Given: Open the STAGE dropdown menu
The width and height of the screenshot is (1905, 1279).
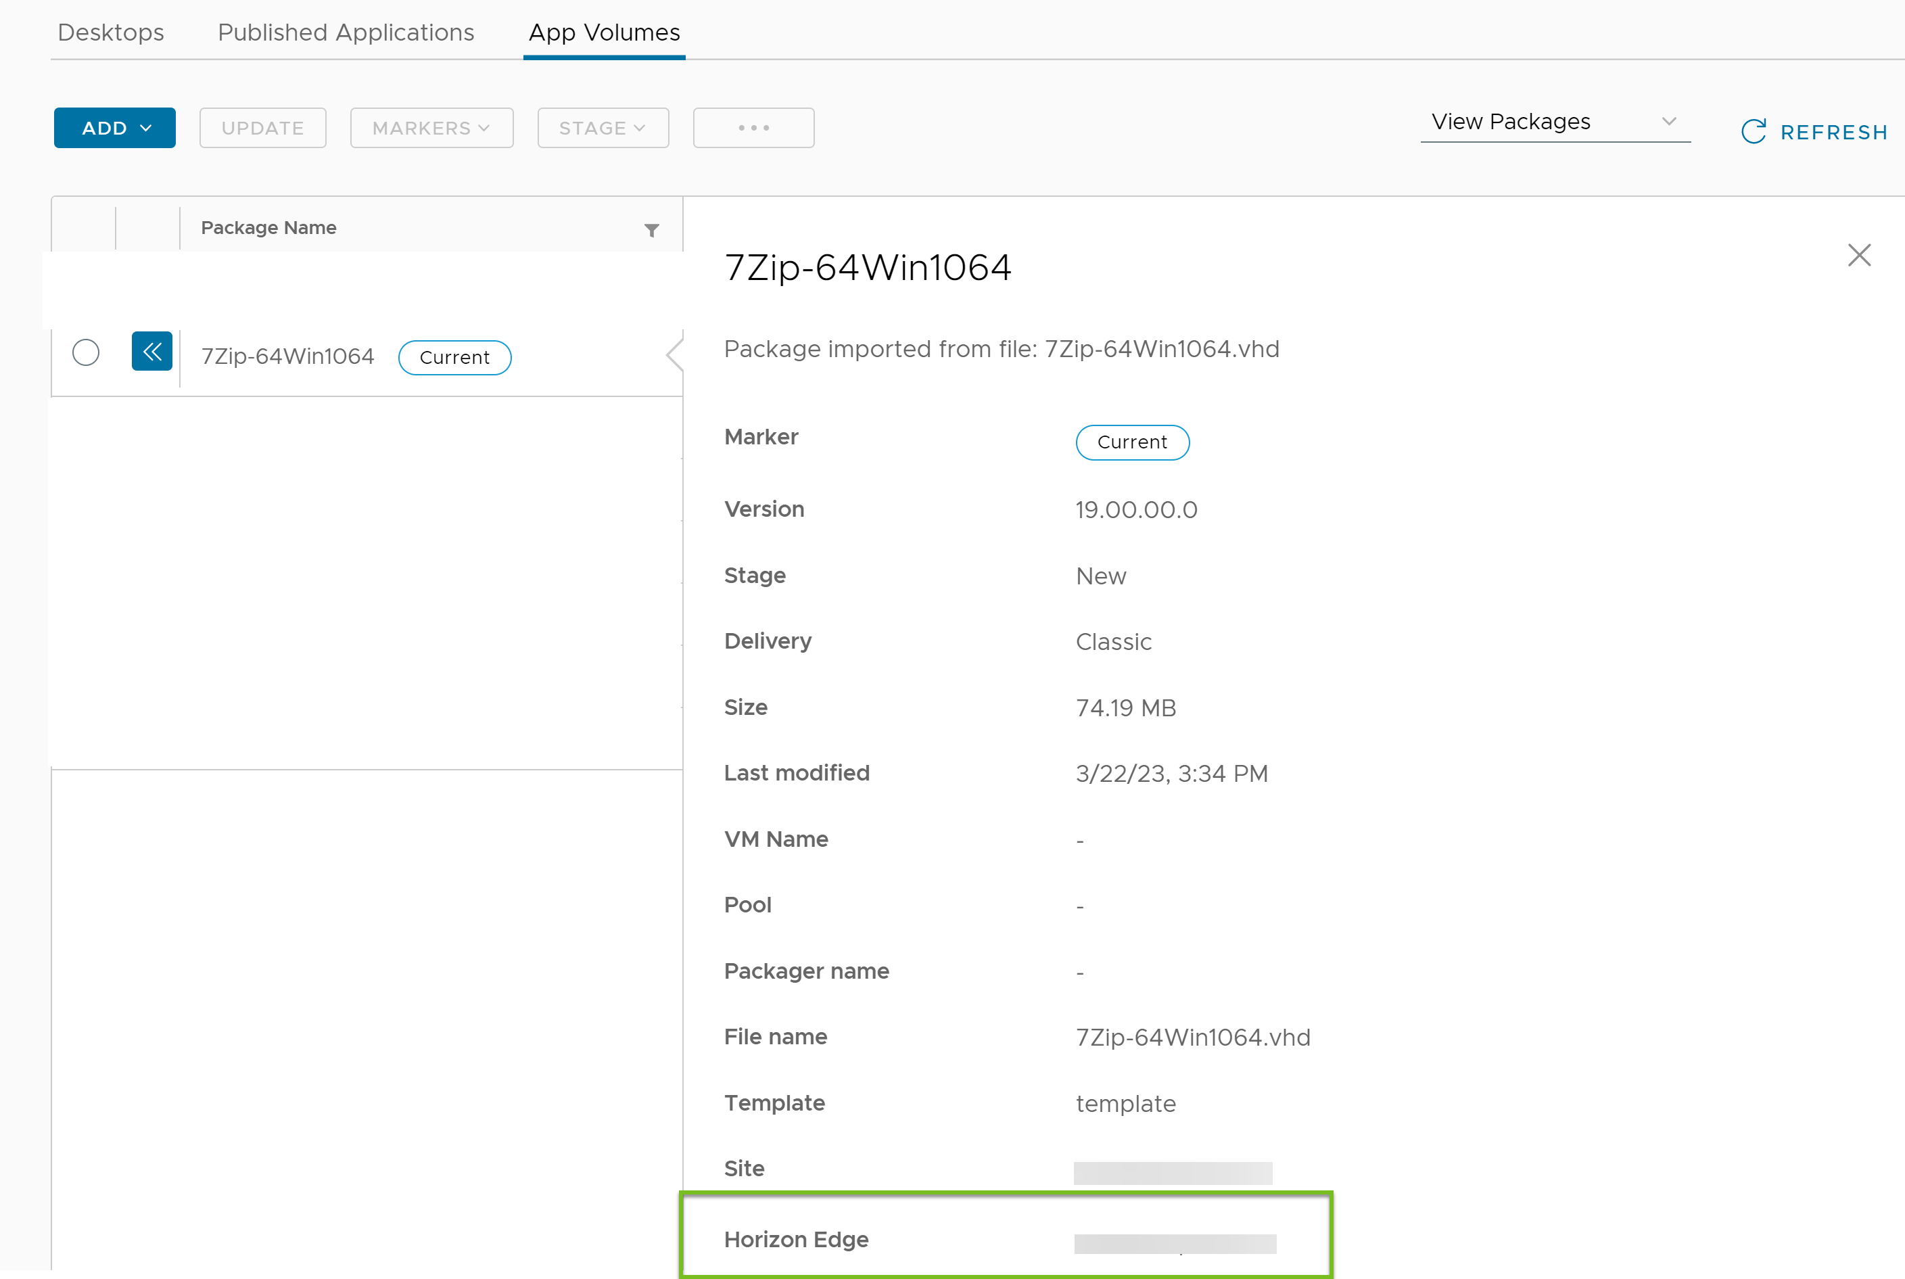Looking at the screenshot, I should coord(598,127).
